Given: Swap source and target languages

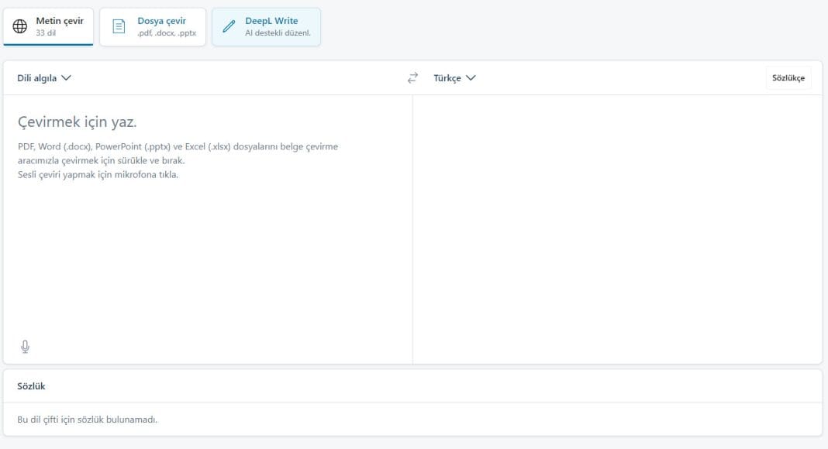Looking at the screenshot, I should 412,78.
